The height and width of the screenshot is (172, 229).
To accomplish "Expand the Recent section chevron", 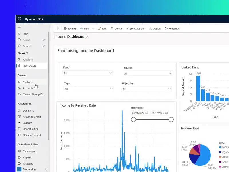I will 43,40.
